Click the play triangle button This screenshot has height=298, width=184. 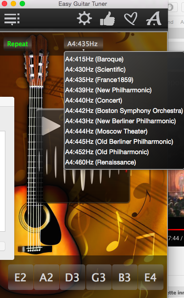[51, 126]
